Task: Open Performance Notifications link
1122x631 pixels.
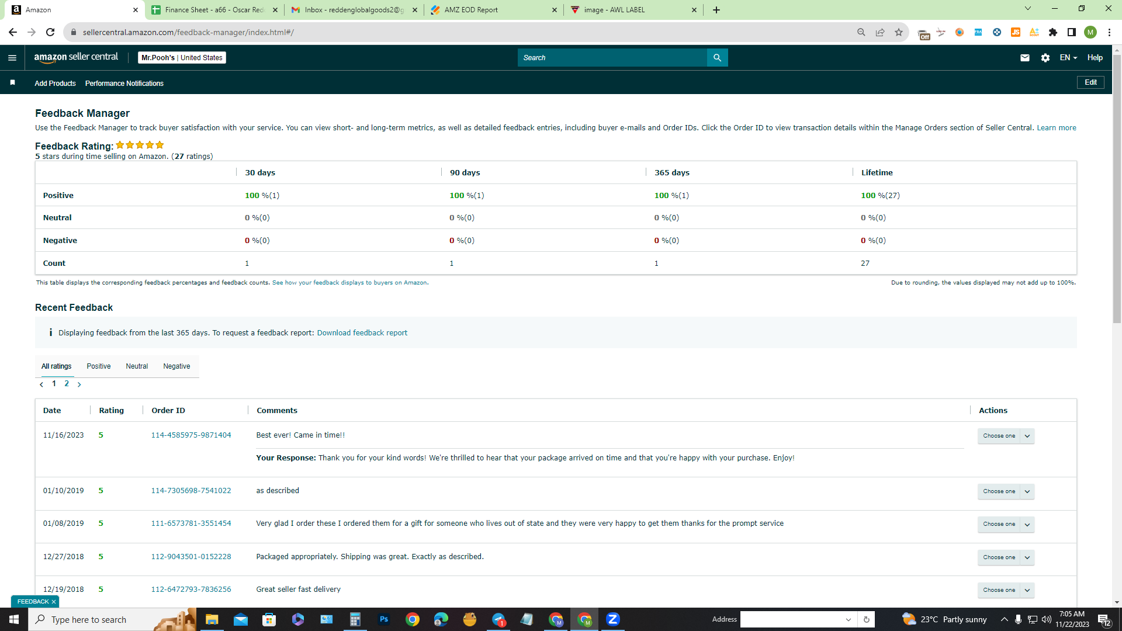Action: (124, 84)
